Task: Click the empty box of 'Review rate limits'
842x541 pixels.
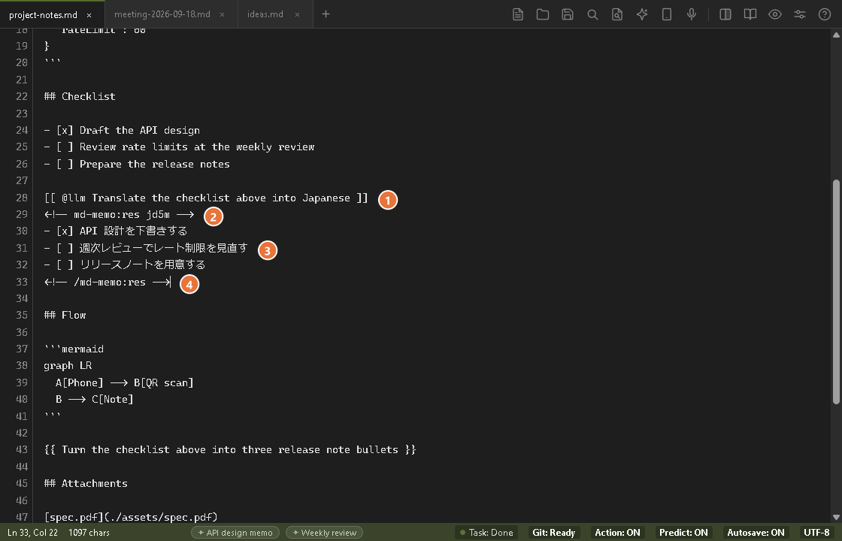Action: pyautogui.click(x=65, y=147)
